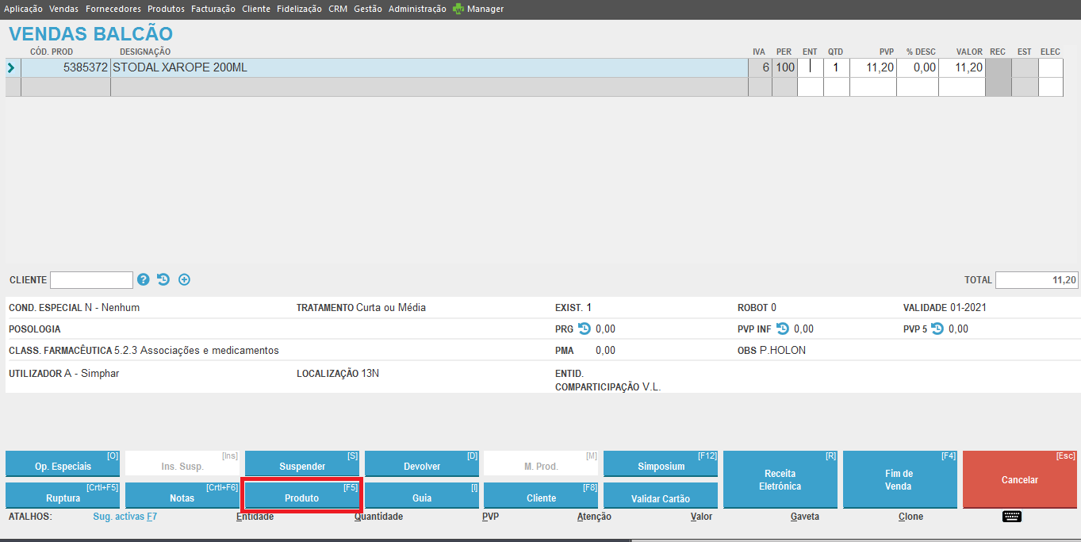Screen dimensions: 1081x542
Task: Click the Validar Cartão button
Action: click(660, 498)
